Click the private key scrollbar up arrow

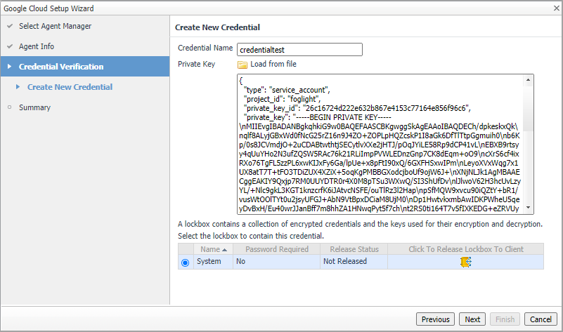click(x=529, y=79)
